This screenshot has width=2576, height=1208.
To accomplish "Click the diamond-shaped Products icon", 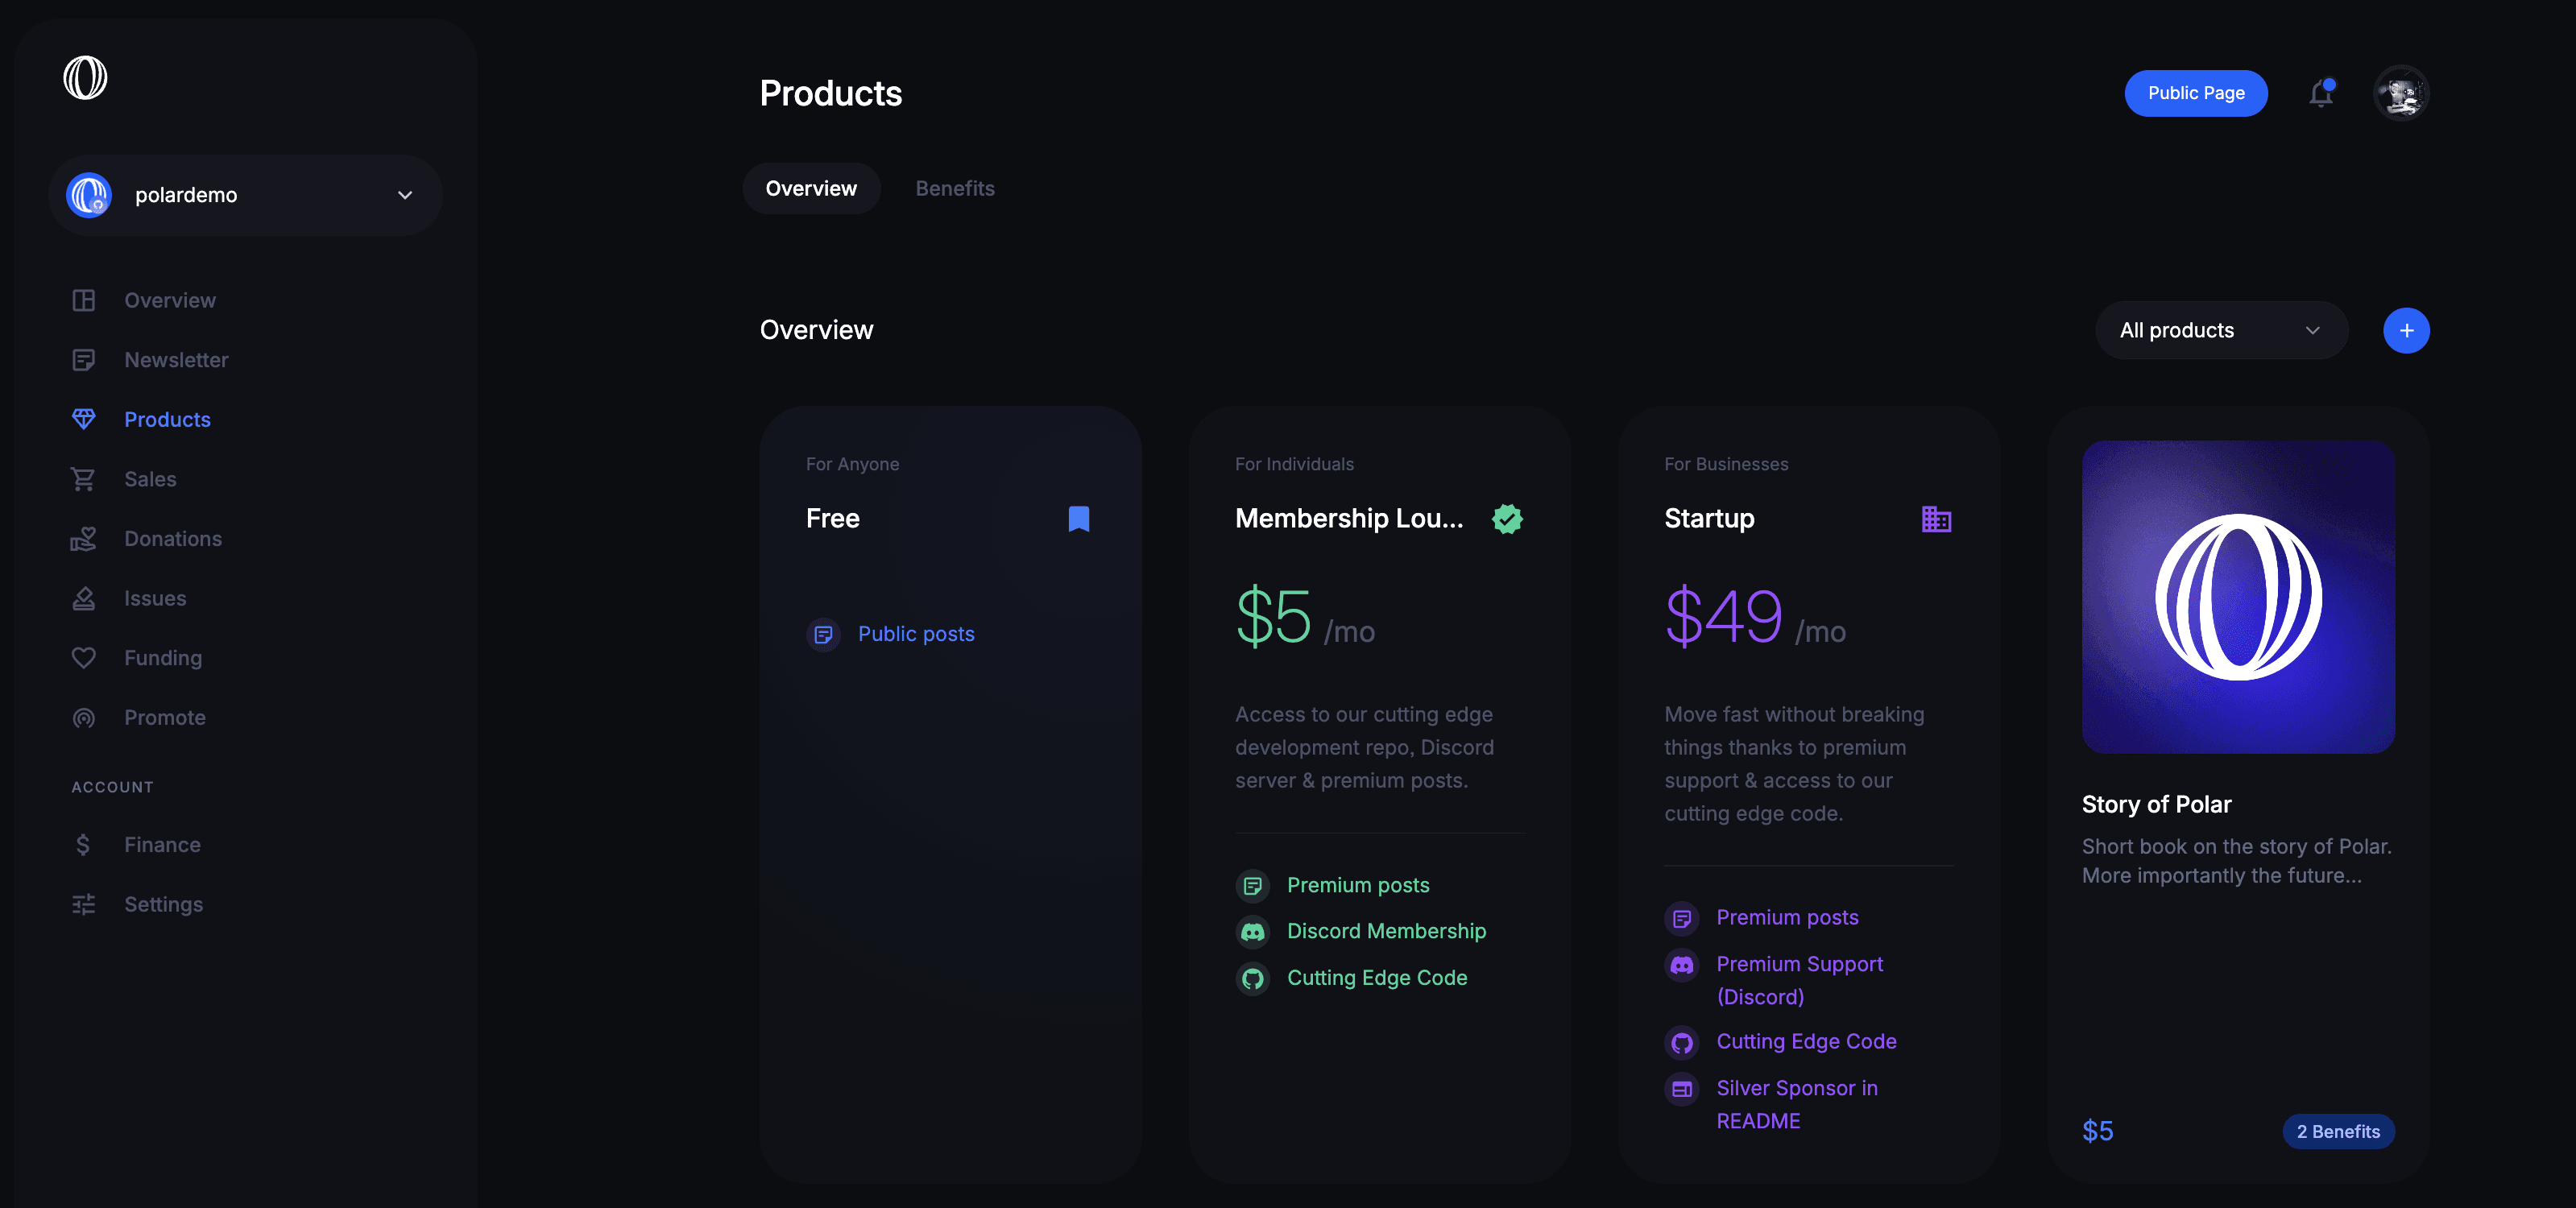I will coord(84,417).
